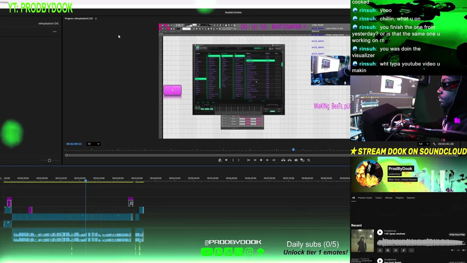This screenshot has height=263, width=467.
Task: Switch to the Popular tracks tab
Action: point(365,198)
